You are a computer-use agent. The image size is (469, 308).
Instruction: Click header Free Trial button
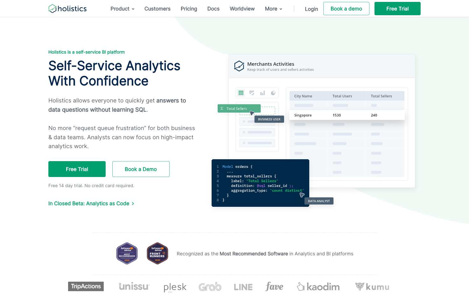[x=397, y=9]
